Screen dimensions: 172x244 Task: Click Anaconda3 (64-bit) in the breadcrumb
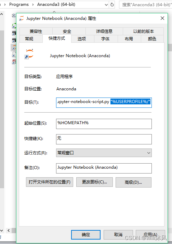56,4
